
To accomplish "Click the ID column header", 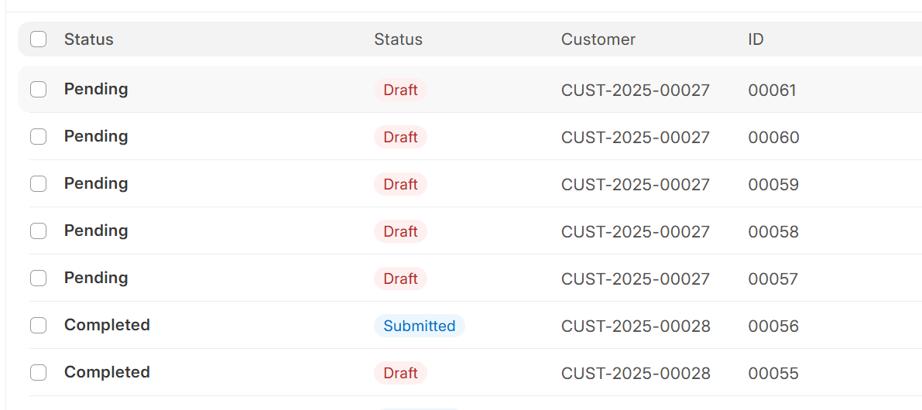I will [x=756, y=39].
